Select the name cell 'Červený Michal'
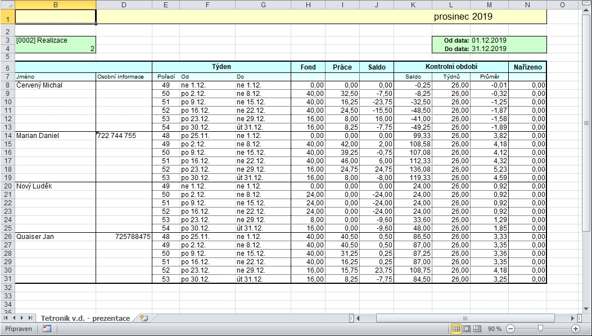The image size is (592, 336). coord(56,85)
